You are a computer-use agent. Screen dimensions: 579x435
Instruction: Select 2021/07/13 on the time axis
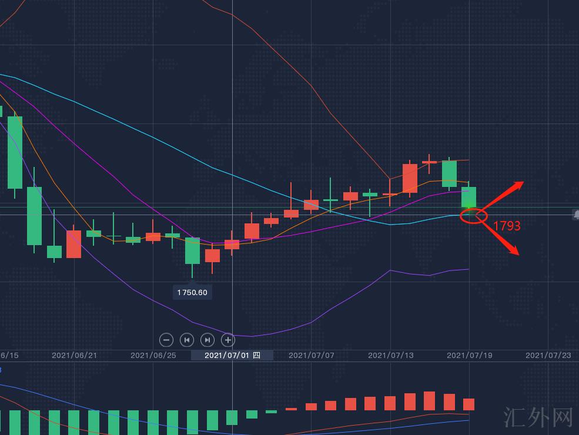(390, 355)
